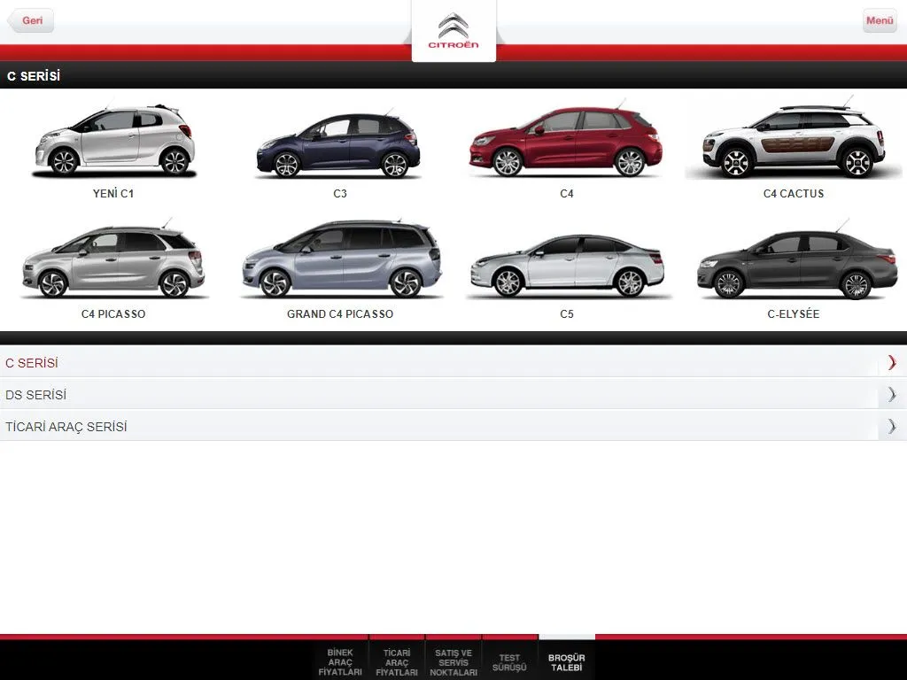
Task: Choose the C-Elysée car image
Action: [x=794, y=265]
